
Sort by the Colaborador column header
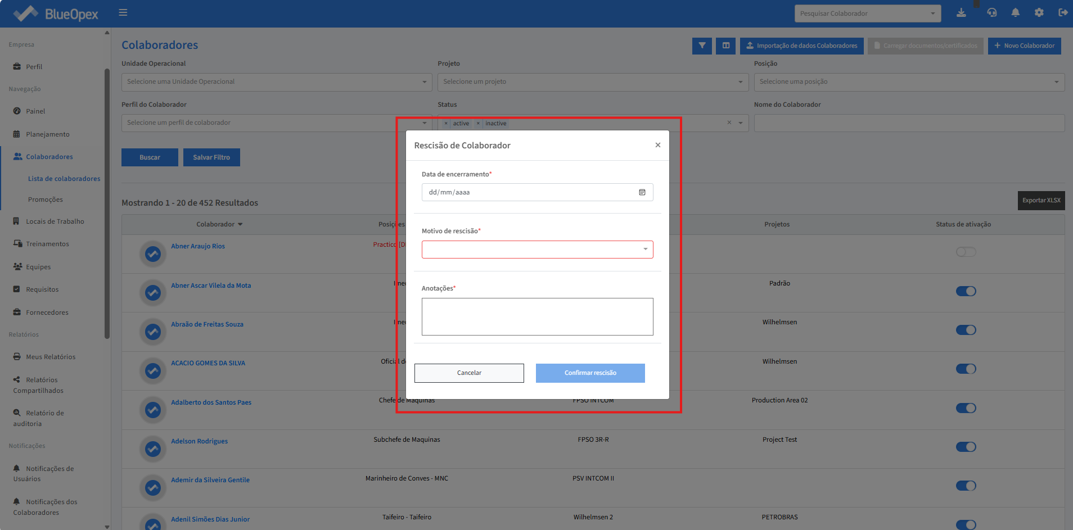219,224
